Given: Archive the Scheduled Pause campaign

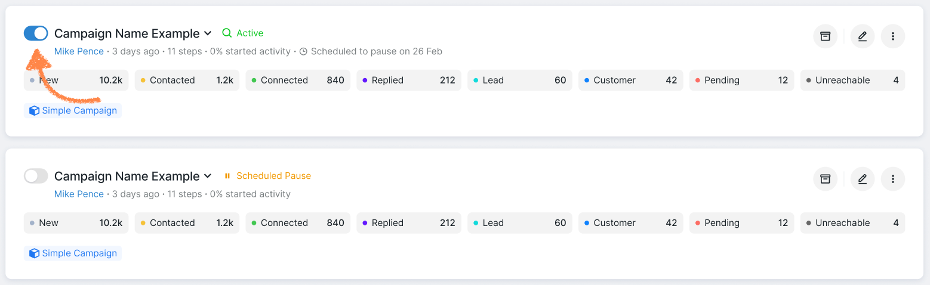Looking at the screenshot, I should [x=825, y=179].
